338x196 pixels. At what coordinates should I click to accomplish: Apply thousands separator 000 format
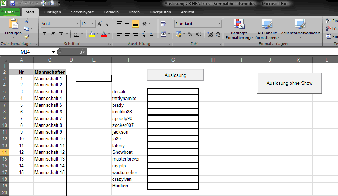tap(199, 34)
